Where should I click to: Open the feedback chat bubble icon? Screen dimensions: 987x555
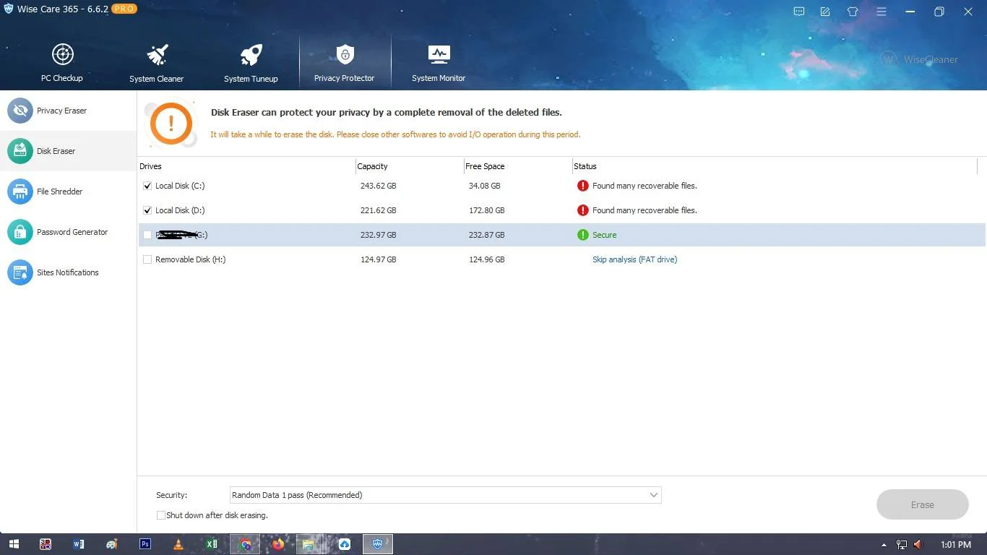click(x=799, y=12)
